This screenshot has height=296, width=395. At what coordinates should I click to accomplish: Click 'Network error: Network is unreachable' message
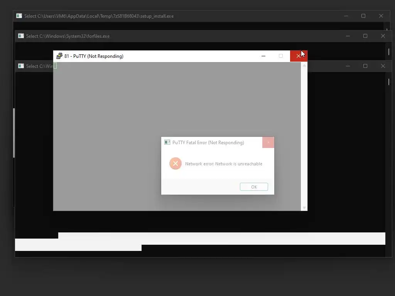point(224,164)
